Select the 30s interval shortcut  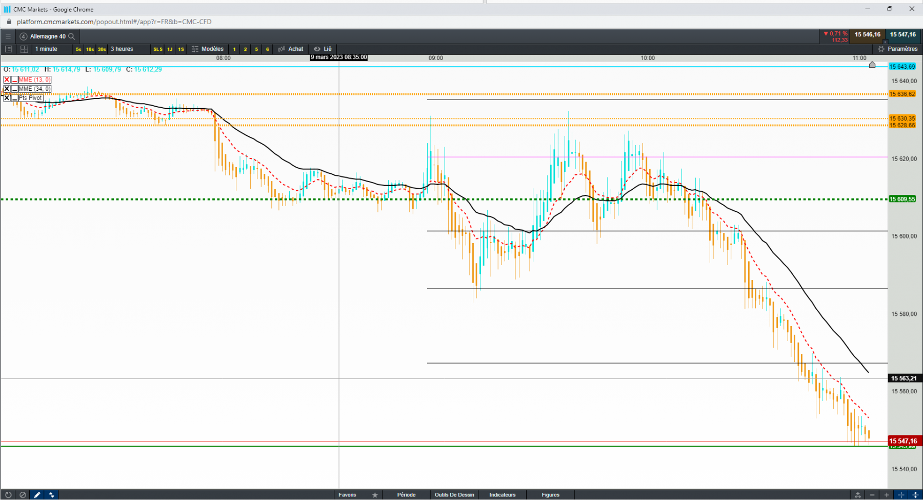102,49
